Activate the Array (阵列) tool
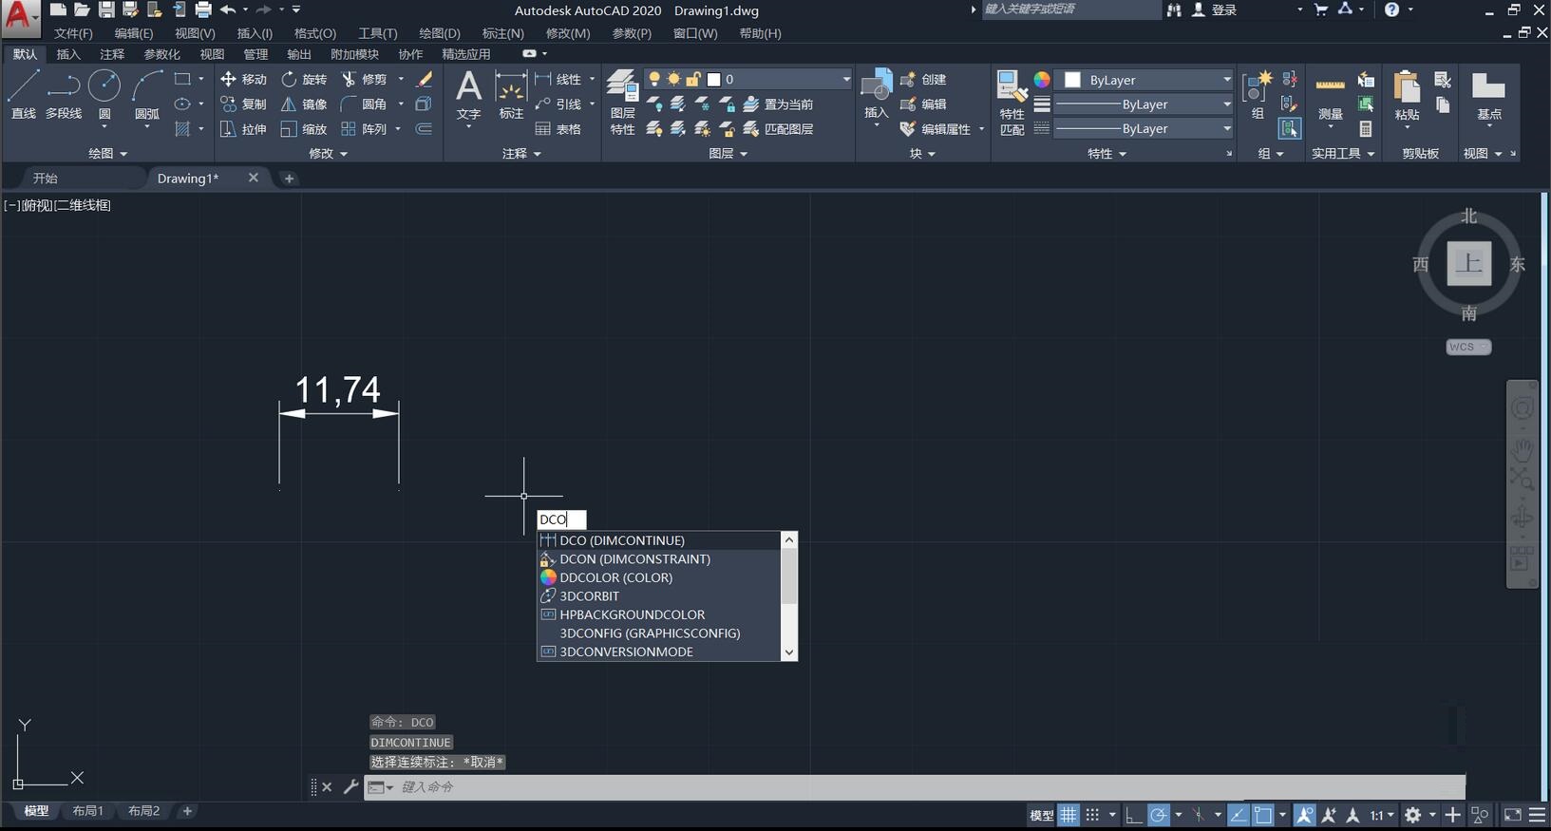The width and height of the screenshot is (1551, 831). point(365,129)
